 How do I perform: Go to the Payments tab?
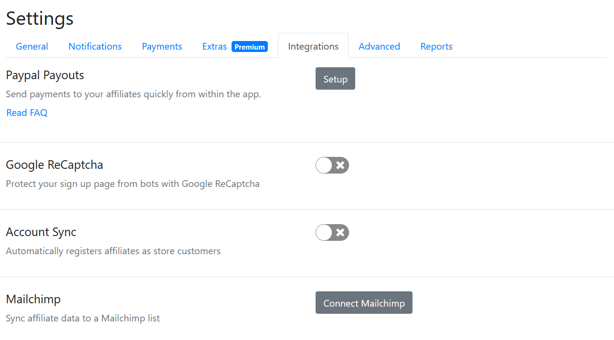point(162,46)
